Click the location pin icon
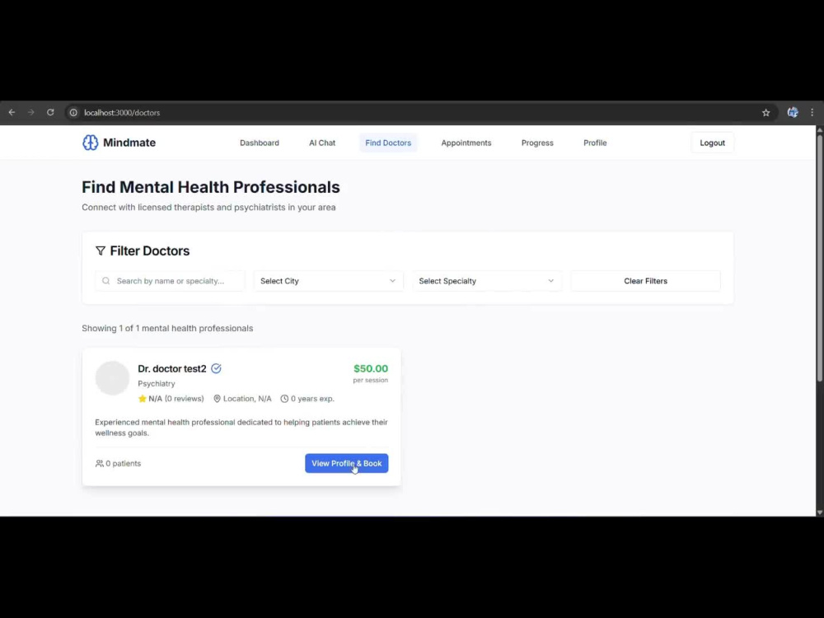Image resolution: width=824 pixels, height=618 pixels. tap(217, 398)
